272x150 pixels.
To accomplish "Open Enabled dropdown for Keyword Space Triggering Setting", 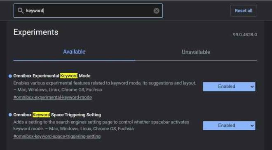I will coord(229,126).
